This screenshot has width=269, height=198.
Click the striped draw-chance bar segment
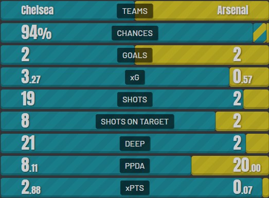point(260,33)
